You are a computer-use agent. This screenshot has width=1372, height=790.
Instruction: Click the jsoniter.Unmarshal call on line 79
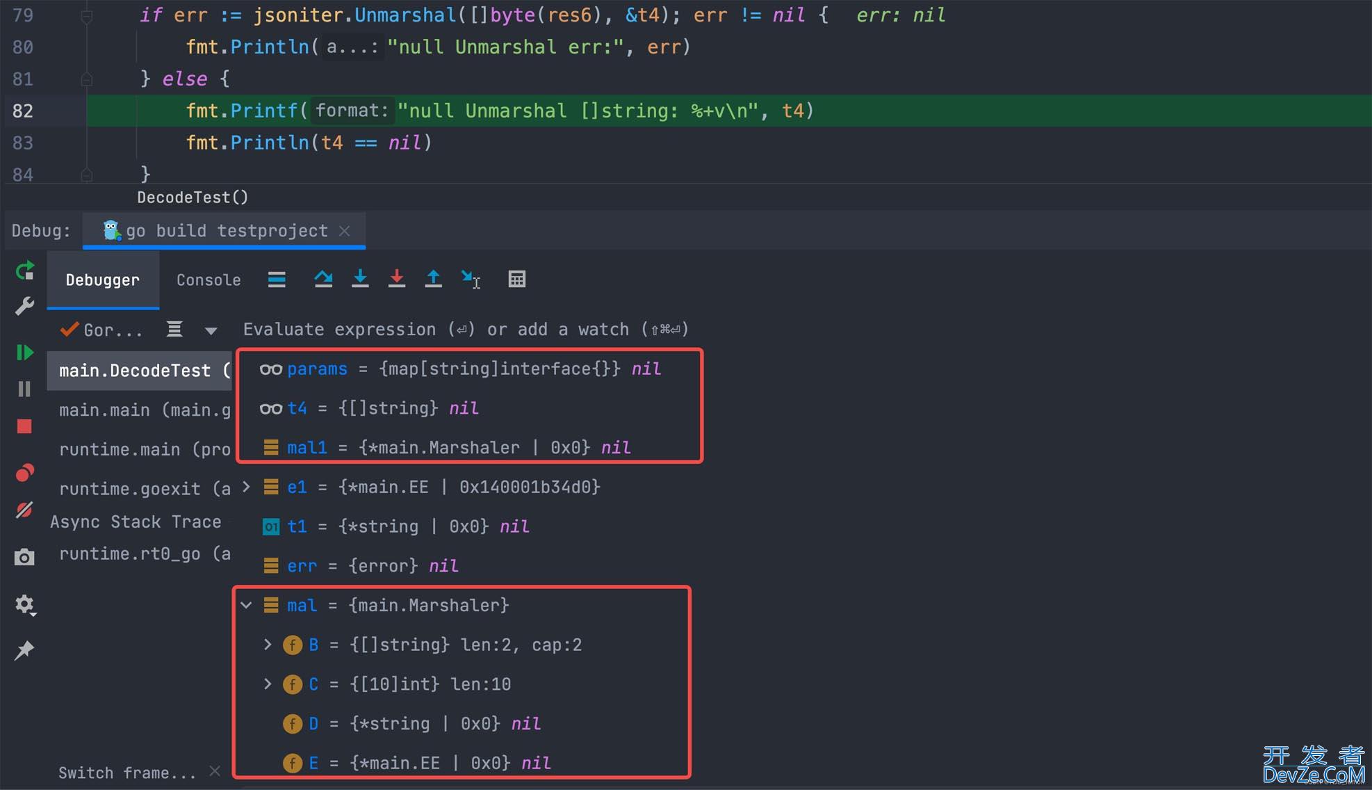pos(355,15)
